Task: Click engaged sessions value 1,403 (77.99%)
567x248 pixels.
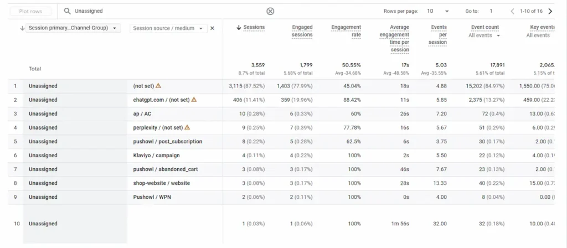Action: tap(295, 86)
